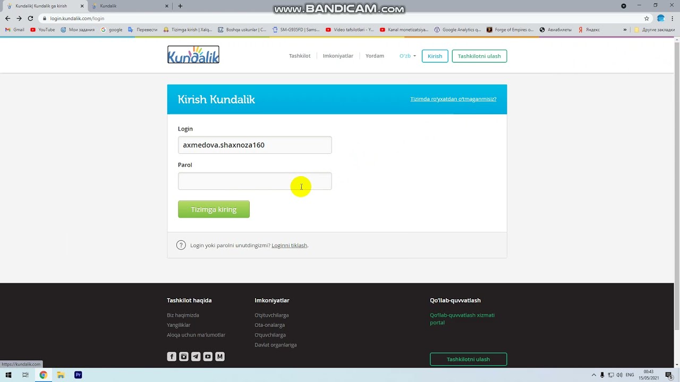680x382 pixels.
Task: Open File Explorer from taskbar
Action: (61, 375)
